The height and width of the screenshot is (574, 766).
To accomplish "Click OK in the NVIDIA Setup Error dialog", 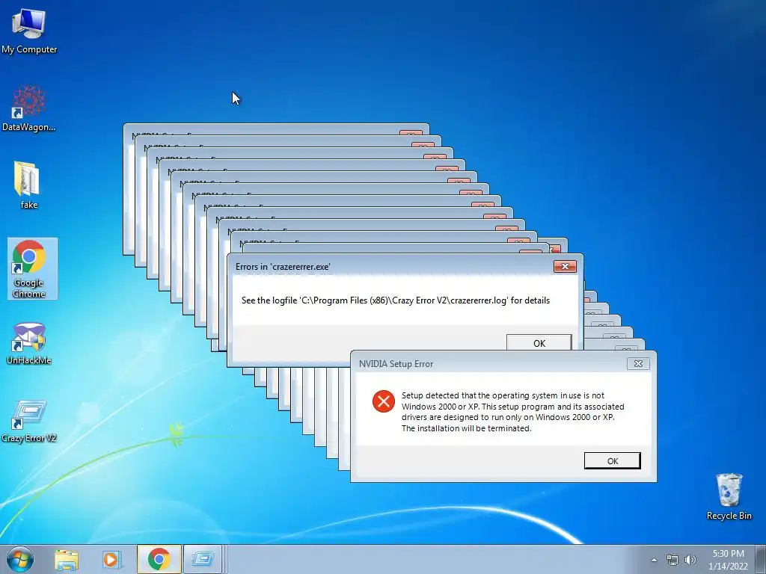I will pos(612,460).
